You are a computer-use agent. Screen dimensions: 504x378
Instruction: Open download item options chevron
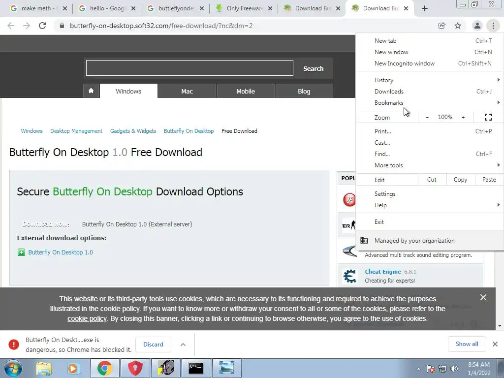tap(183, 345)
